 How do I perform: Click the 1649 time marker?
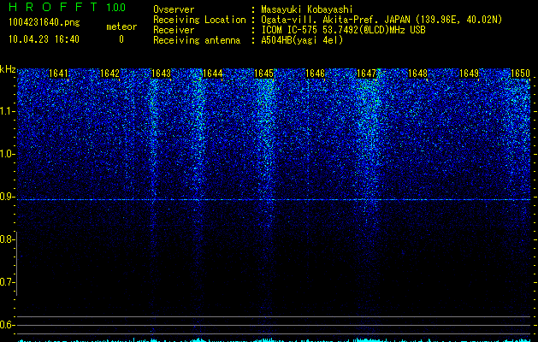469,74
